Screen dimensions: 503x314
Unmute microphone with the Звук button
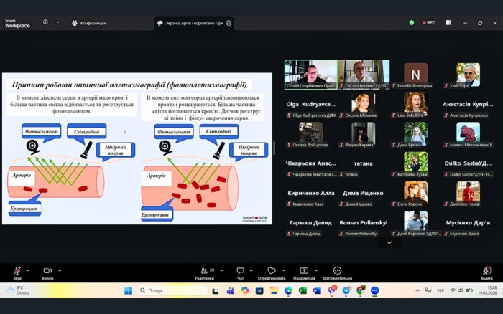pyautogui.click(x=17, y=272)
